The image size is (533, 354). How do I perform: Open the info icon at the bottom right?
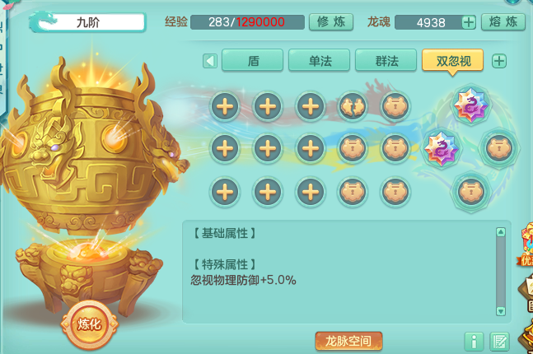pyautogui.click(x=474, y=342)
